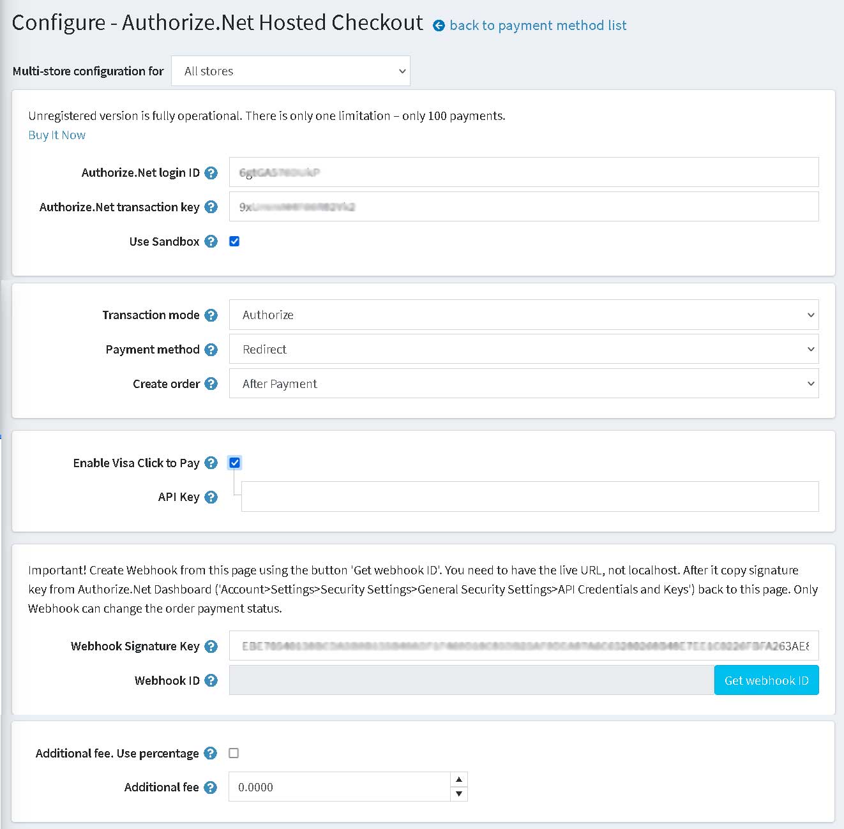Click back arrow icon near payment method list
844x829 pixels.
click(x=439, y=26)
